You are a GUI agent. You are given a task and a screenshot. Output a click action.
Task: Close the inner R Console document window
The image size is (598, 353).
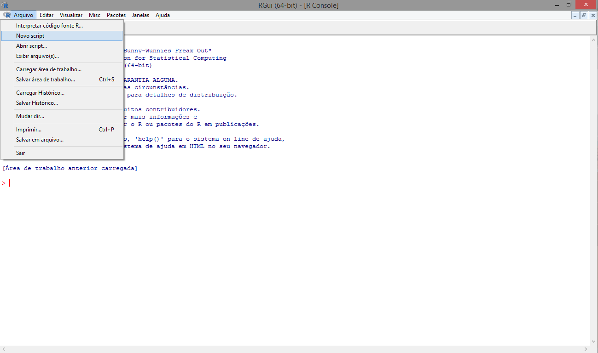pyautogui.click(x=593, y=15)
